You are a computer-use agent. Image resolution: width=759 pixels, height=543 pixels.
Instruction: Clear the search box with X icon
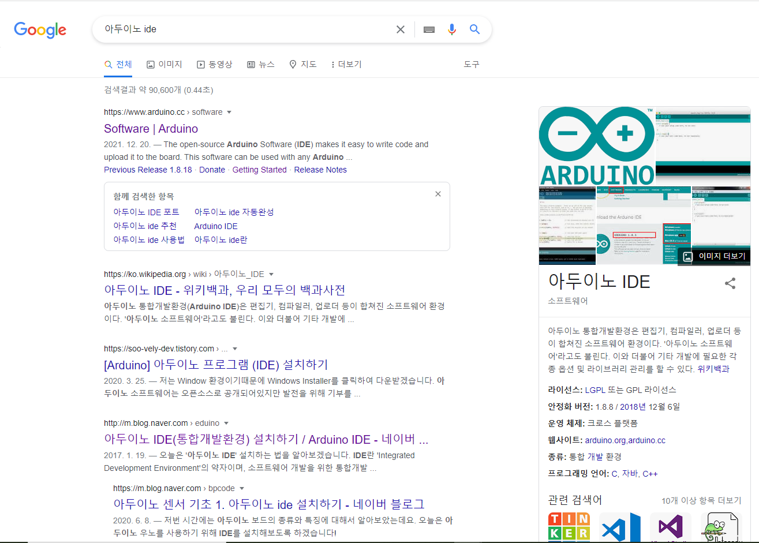point(400,29)
